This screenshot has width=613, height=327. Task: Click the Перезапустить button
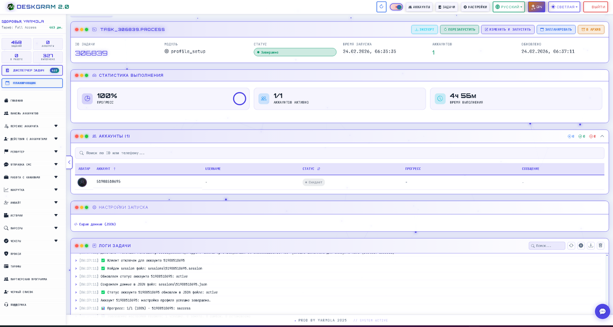click(459, 30)
